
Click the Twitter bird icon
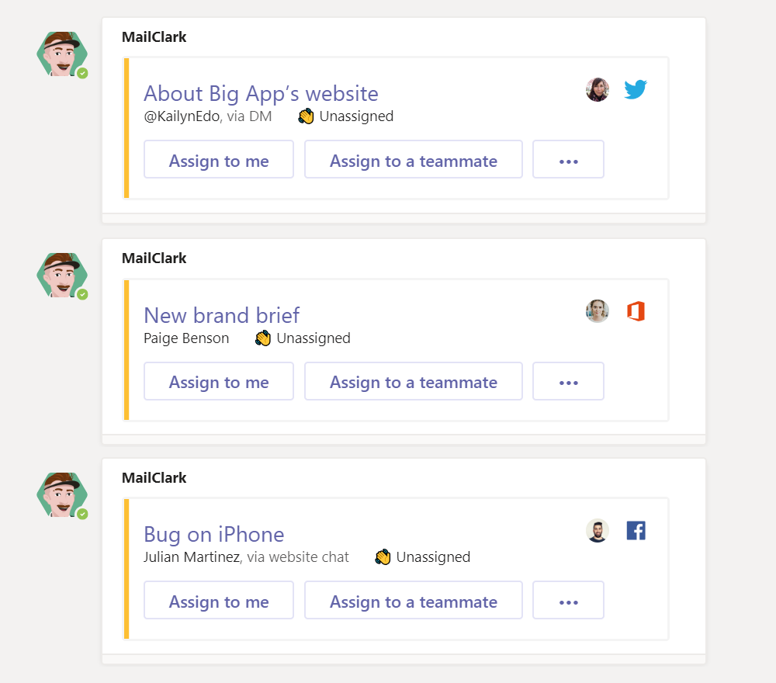(x=636, y=89)
